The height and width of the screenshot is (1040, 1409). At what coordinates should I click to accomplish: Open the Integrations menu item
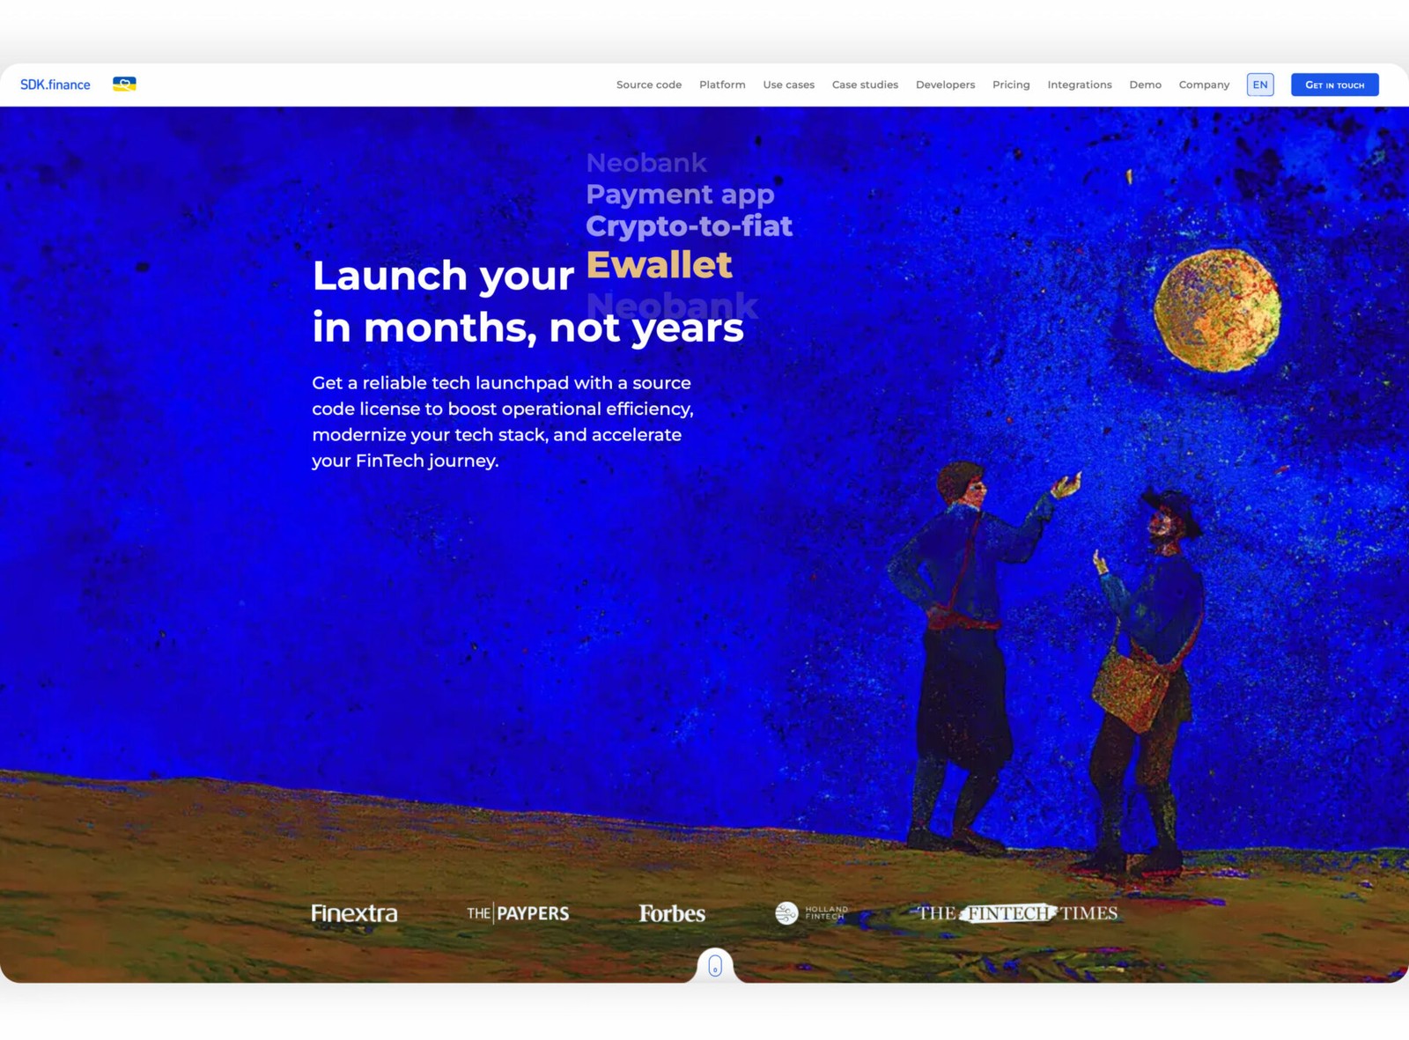[x=1080, y=85]
